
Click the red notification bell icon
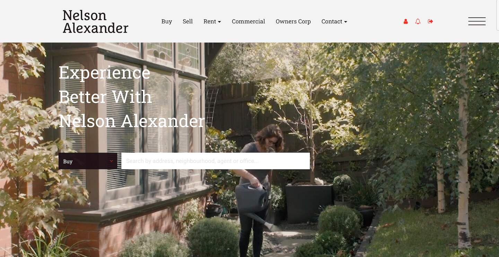[x=418, y=21]
